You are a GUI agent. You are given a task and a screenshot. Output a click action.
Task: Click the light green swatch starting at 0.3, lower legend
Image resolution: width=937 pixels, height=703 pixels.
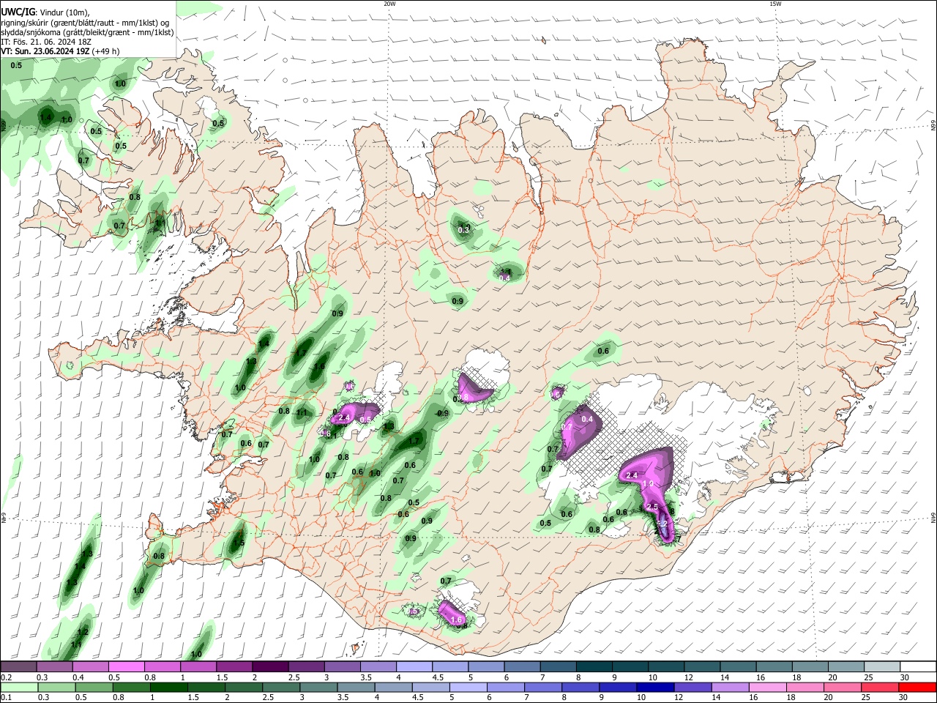(57, 688)
